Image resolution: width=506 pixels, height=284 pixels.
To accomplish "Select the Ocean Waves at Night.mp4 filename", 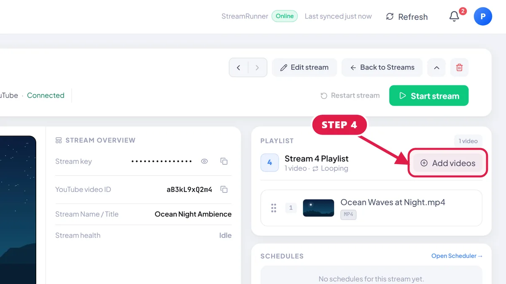I will 393,202.
